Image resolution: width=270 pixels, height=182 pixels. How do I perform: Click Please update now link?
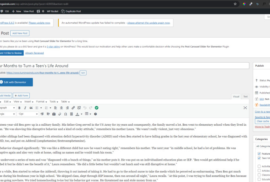pyautogui.click(x=39, y=23)
